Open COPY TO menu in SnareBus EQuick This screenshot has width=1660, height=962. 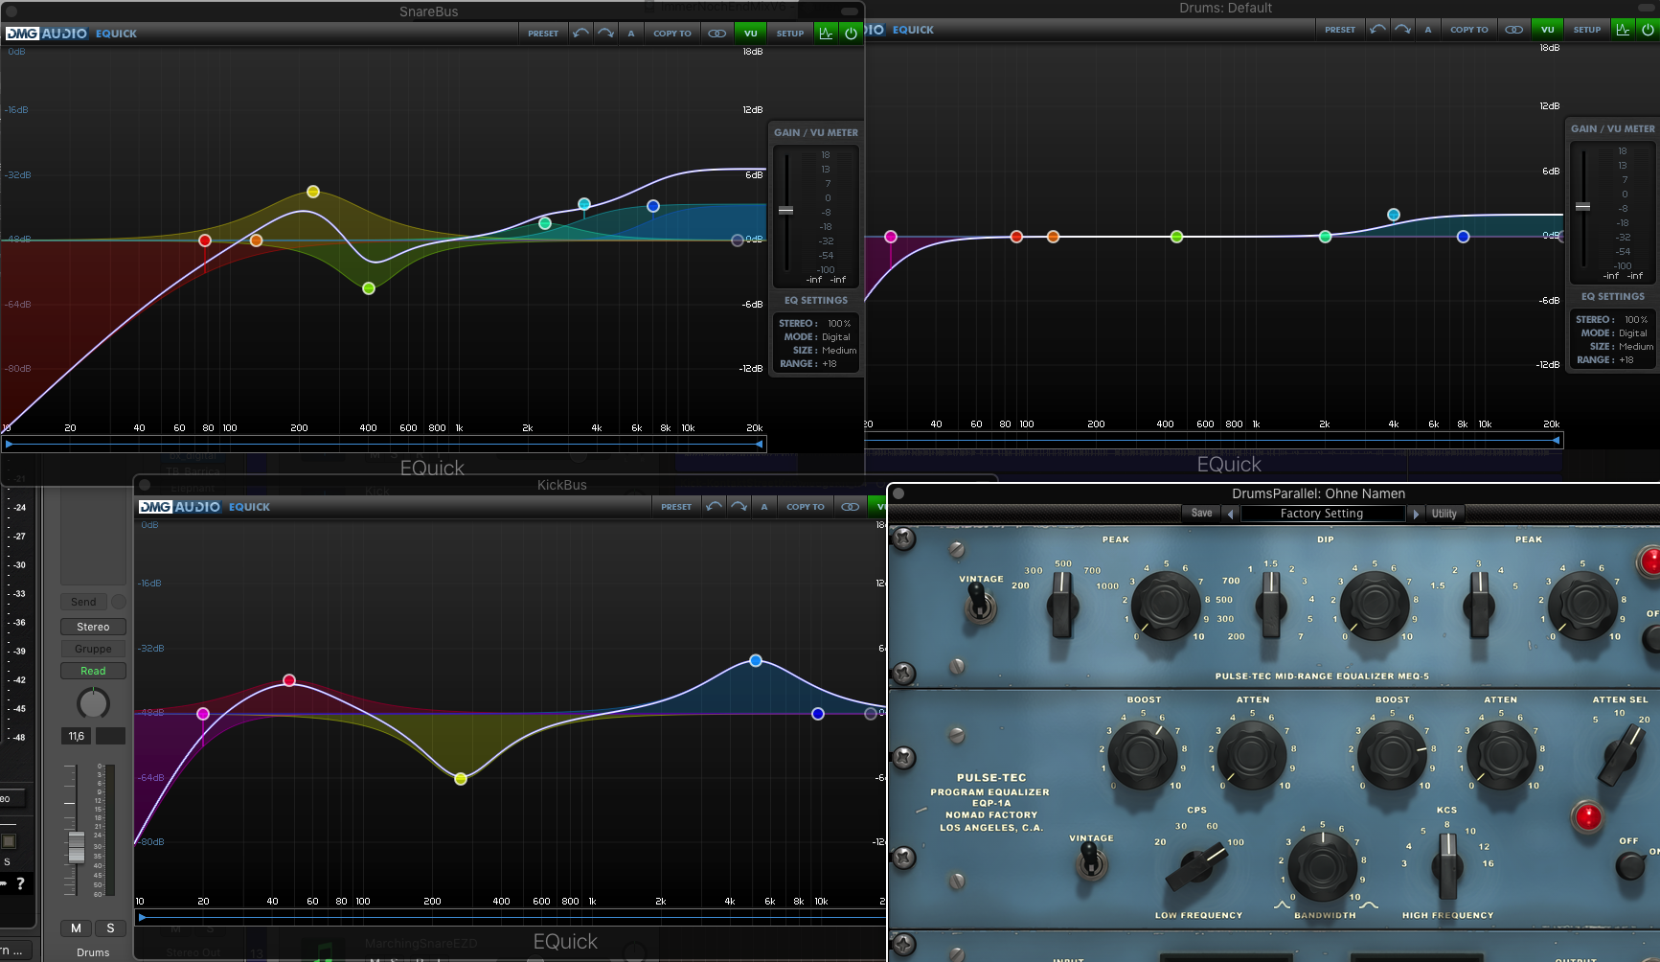[672, 33]
